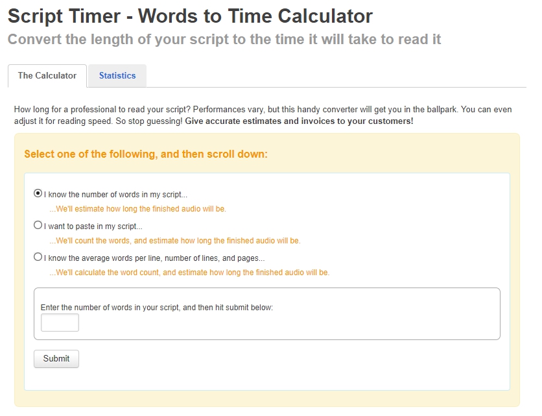Click the orange hint "We'll estimate how long" under the first option
This screenshot has width=542, height=416.
point(137,209)
